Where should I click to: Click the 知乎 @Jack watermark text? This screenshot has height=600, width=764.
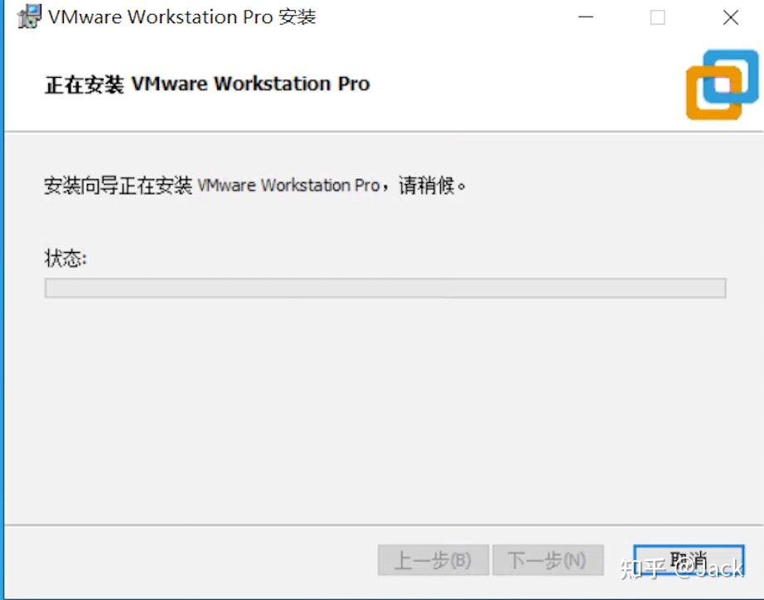681,569
